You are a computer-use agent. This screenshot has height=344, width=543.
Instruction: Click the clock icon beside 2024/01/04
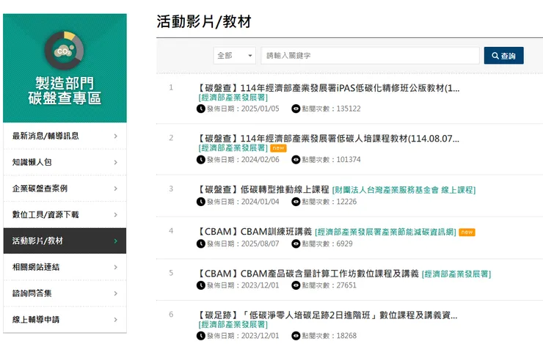[201, 202]
